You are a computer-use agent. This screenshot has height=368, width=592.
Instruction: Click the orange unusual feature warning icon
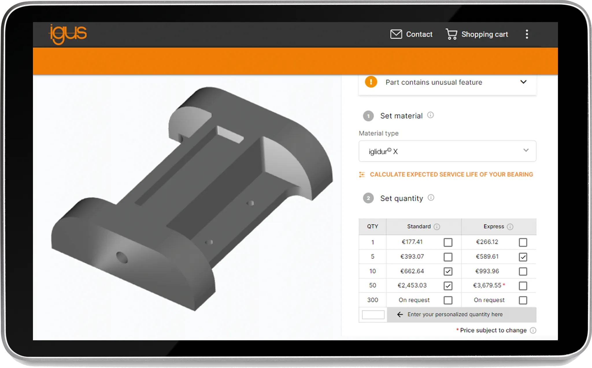coord(371,82)
